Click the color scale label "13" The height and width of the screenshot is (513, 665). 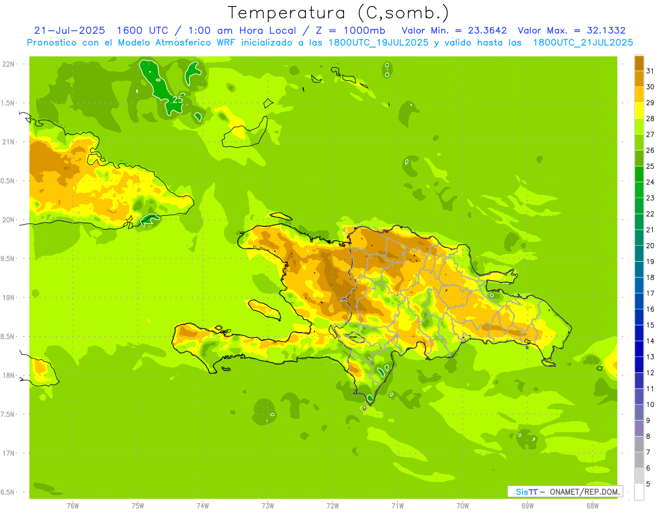(x=650, y=357)
